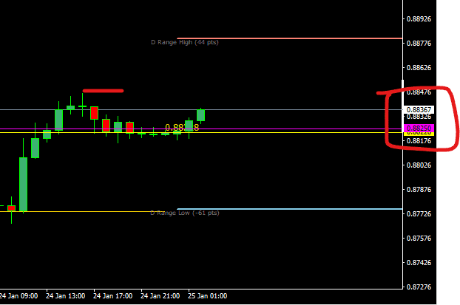Select the gray current price line
The width and height of the screenshot is (460, 305).
(201, 110)
